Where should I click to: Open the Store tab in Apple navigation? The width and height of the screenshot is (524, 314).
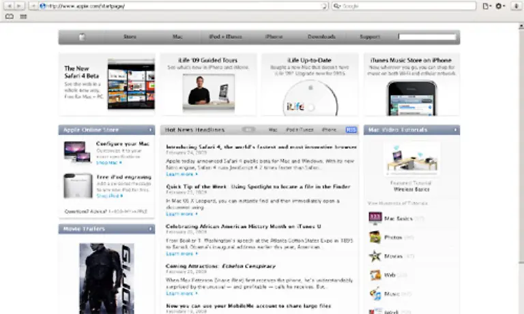pyautogui.click(x=130, y=37)
